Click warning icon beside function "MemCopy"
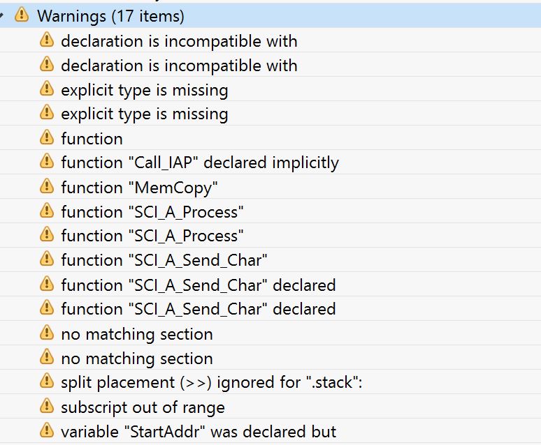The width and height of the screenshot is (541, 445). (x=47, y=186)
